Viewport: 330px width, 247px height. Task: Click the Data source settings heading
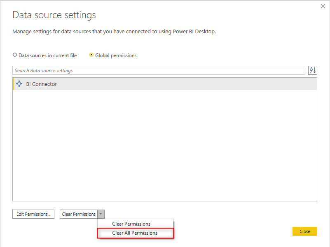(x=54, y=15)
